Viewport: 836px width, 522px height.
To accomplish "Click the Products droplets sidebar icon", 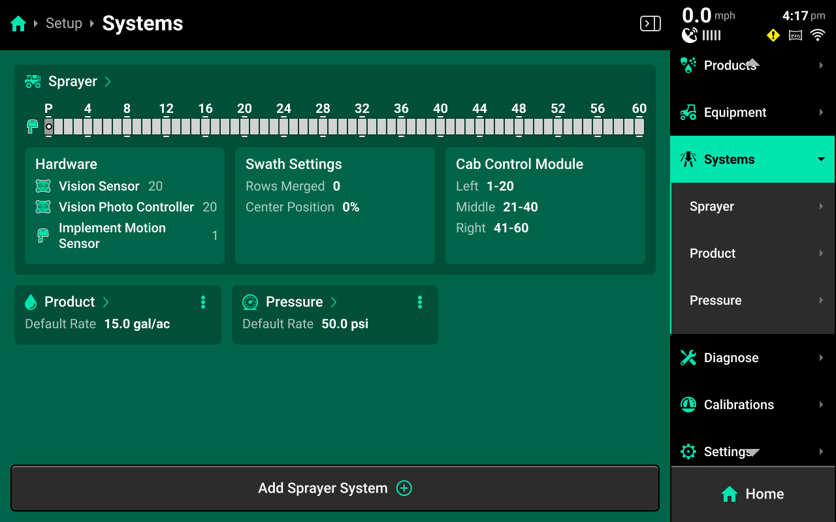I will point(688,65).
